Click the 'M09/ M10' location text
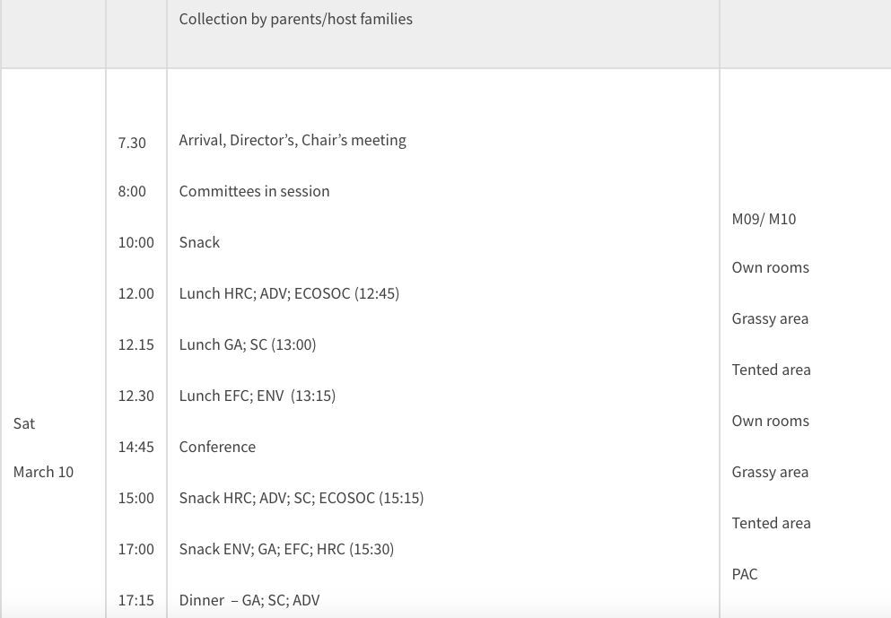The width and height of the screenshot is (891, 618). pos(764,219)
